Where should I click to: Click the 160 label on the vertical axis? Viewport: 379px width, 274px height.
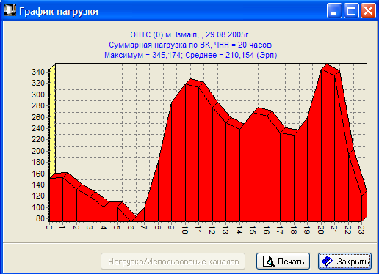pos(38,174)
